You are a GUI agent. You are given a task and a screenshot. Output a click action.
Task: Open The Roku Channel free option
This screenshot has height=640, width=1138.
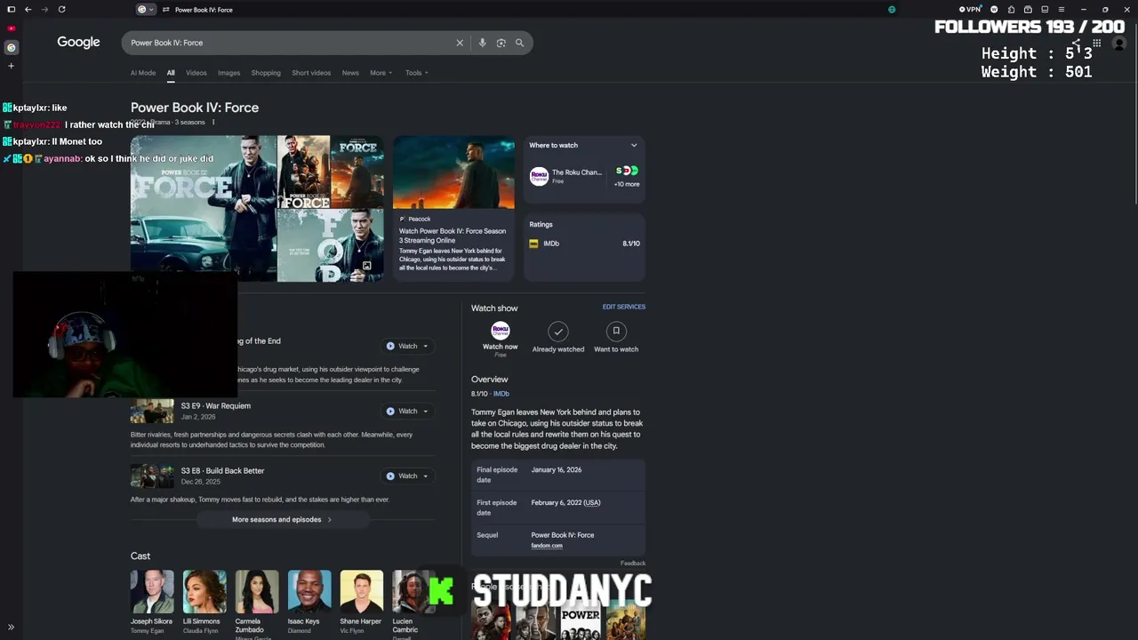click(565, 176)
